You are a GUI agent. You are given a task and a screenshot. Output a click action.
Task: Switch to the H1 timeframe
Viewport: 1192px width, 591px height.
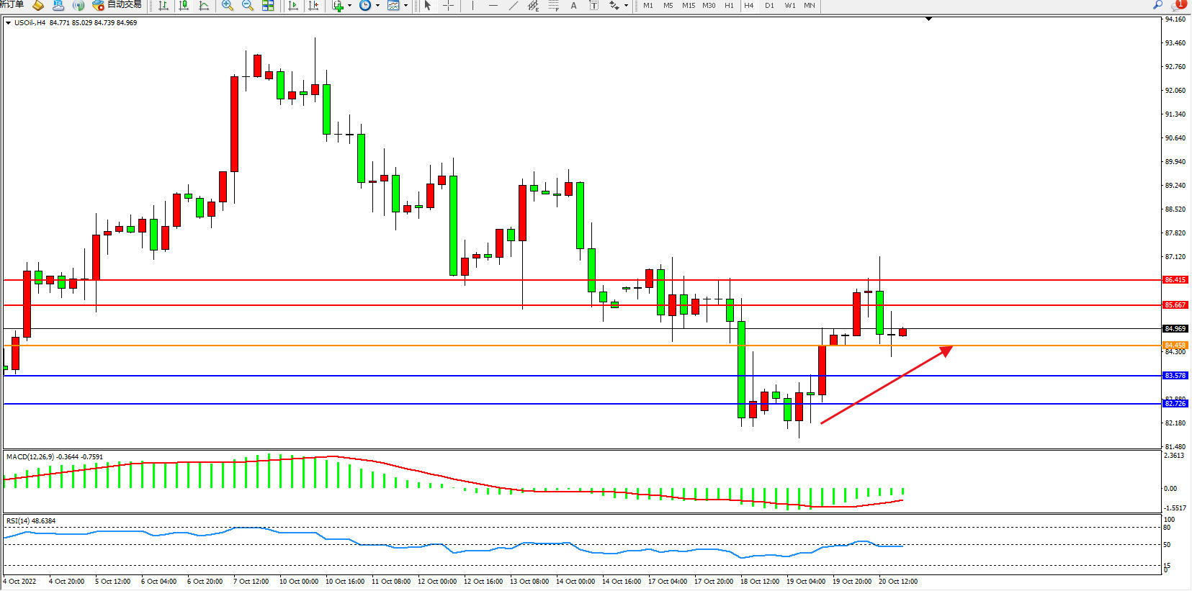click(x=729, y=6)
